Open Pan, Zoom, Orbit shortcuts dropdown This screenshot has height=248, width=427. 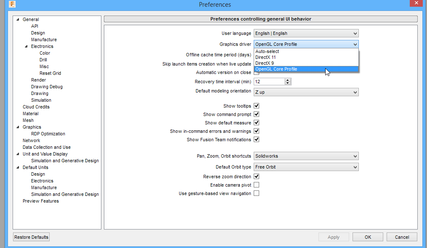(306, 156)
